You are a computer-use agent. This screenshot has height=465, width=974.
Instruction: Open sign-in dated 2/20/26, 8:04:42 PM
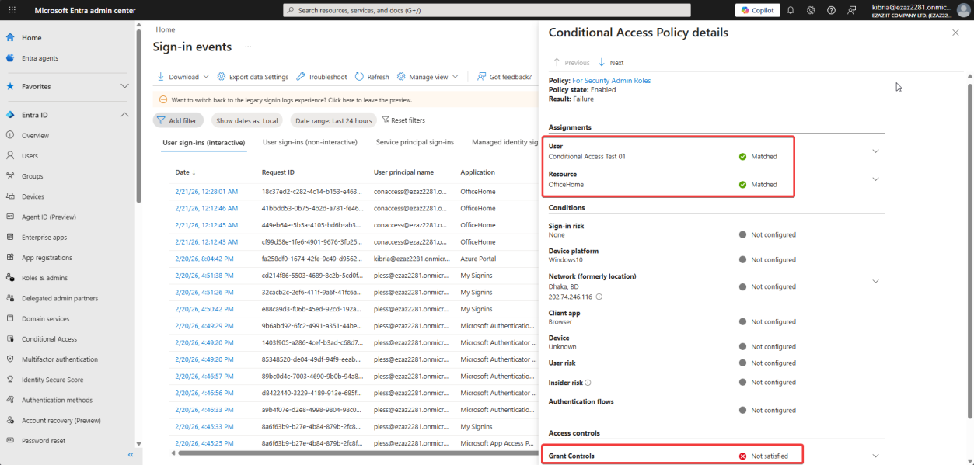(x=204, y=259)
